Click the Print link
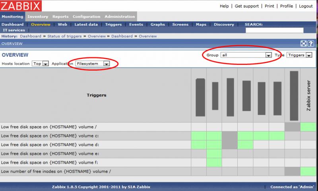This screenshot has height=191, width=318. tap(270, 6)
